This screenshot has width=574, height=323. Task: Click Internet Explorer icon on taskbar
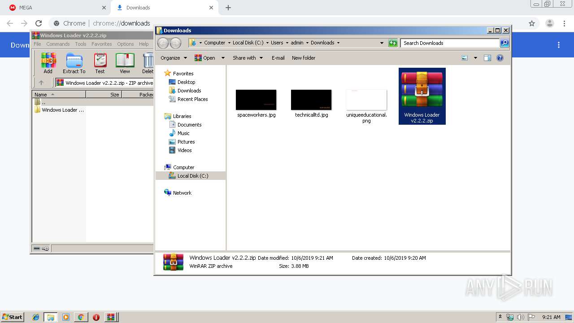[x=36, y=317]
